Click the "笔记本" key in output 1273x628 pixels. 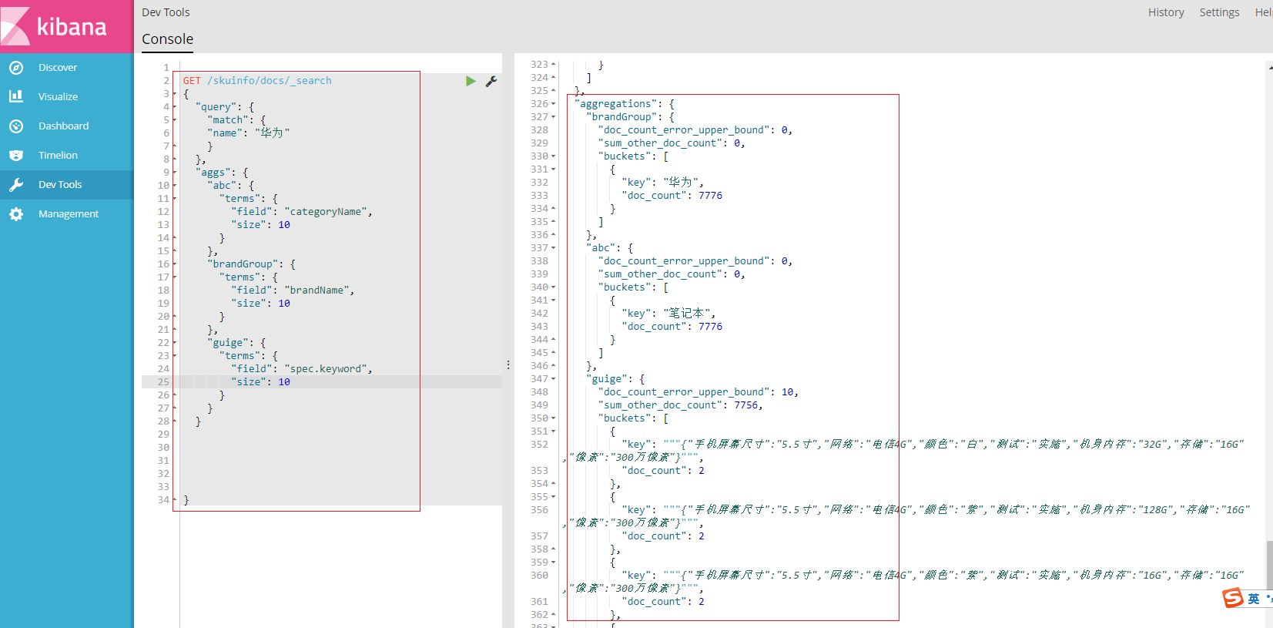(686, 314)
